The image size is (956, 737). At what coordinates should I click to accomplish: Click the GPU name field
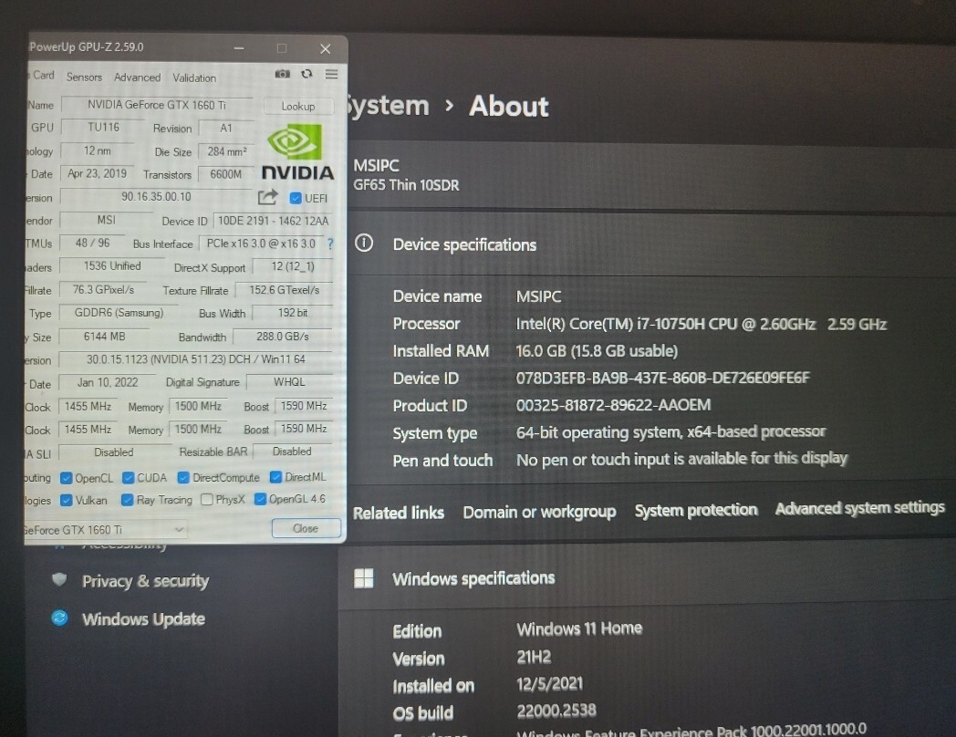157,105
